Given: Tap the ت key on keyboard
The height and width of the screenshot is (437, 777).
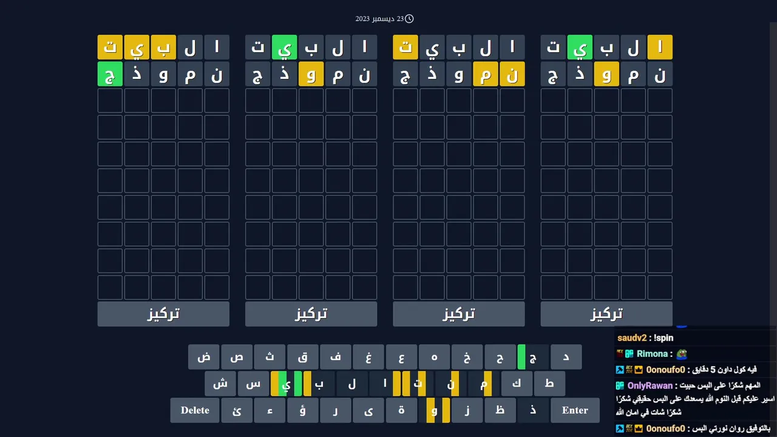Looking at the screenshot, I should pyautogui.click(x=418, y=384).
